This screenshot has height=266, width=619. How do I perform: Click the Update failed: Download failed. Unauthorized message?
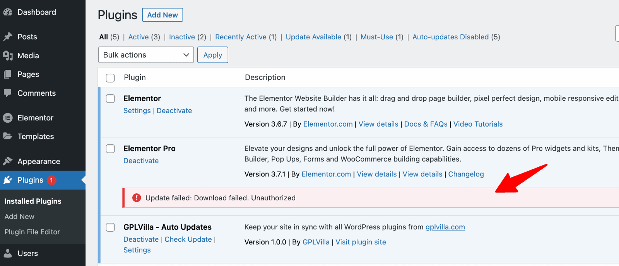click(221, 198)
